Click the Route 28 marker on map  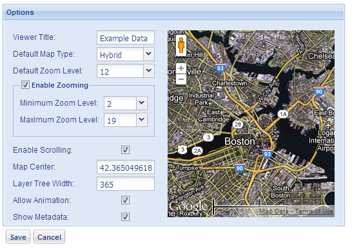tap(238, 124)
